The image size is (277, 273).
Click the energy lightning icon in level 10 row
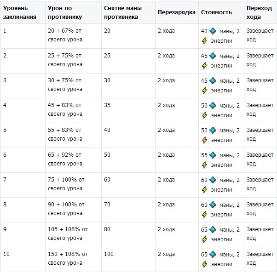point(205,264)
